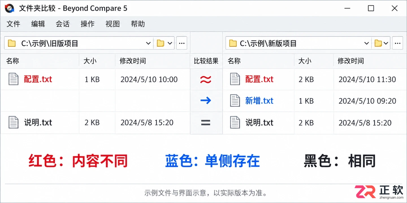
Task: Open the 操作 menu
Action: [x=88, y=24]
